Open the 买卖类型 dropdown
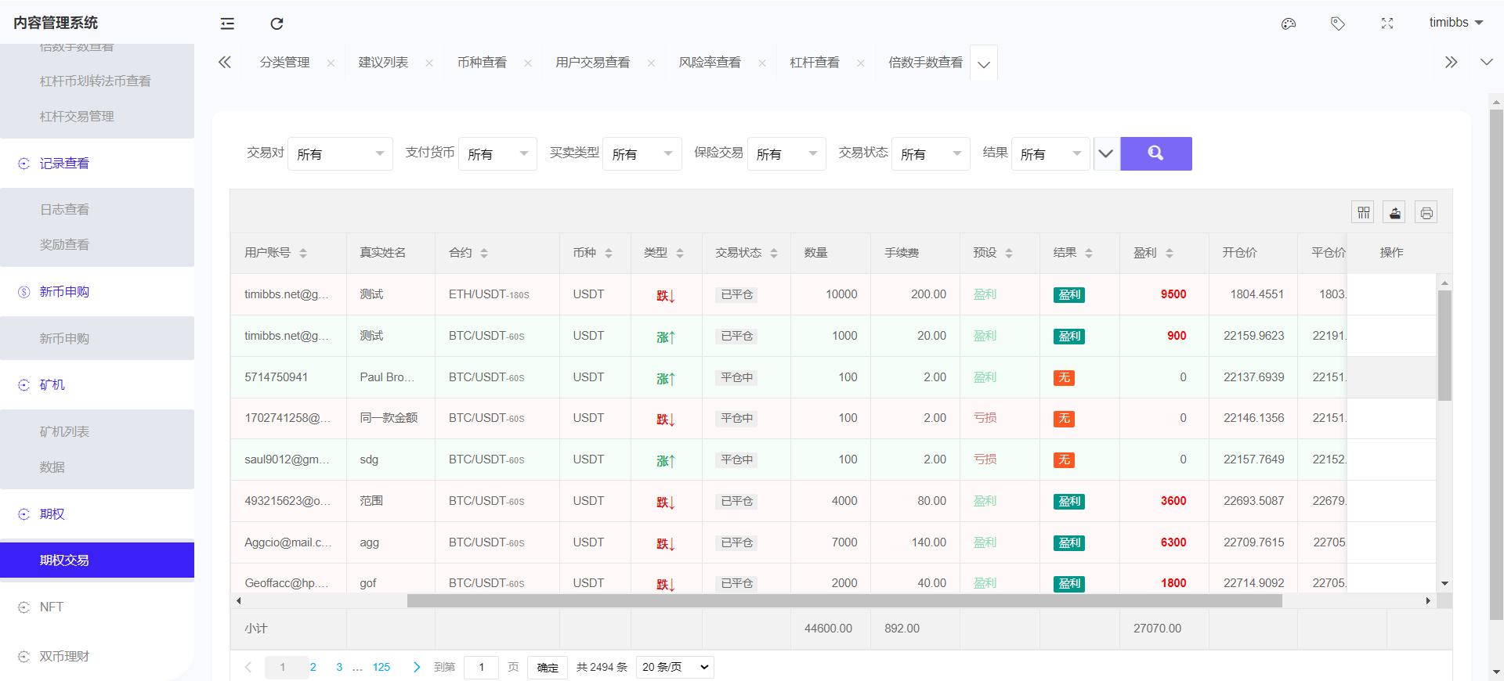 642,154
